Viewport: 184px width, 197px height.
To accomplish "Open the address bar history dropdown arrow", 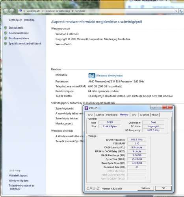I will point(176,11).
